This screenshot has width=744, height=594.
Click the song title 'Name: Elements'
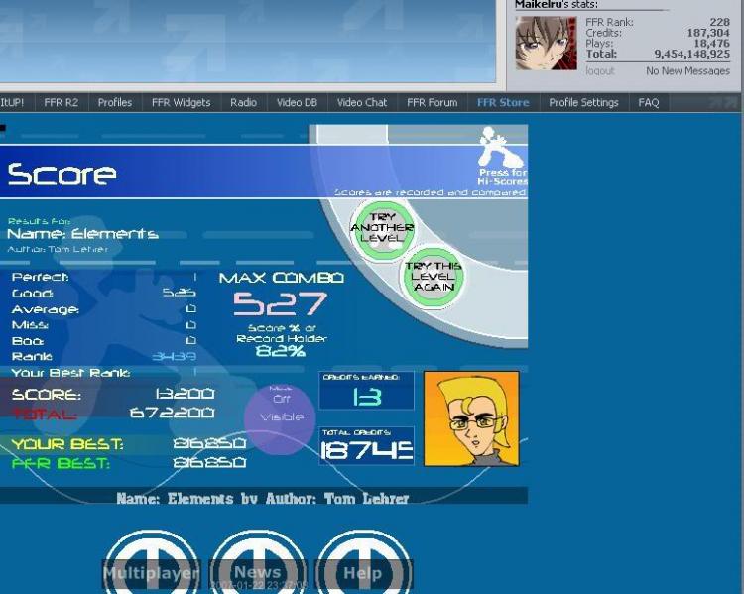point(82,234)
